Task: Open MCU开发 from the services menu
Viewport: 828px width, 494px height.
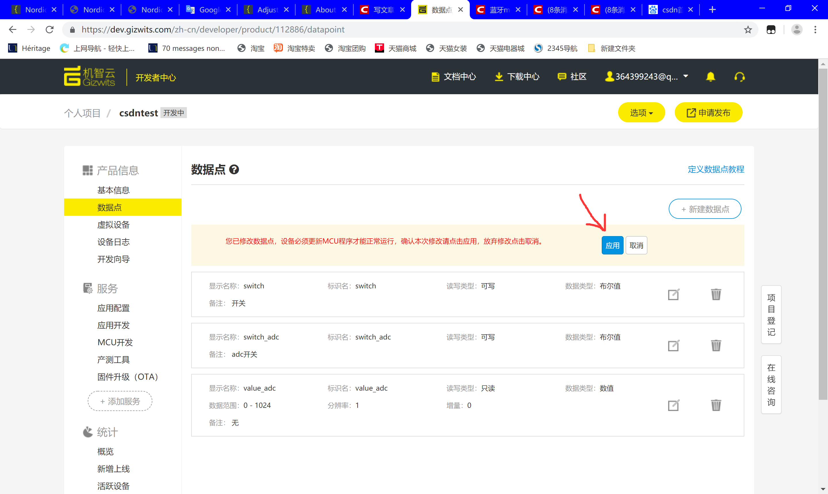Action: [115, 342]
